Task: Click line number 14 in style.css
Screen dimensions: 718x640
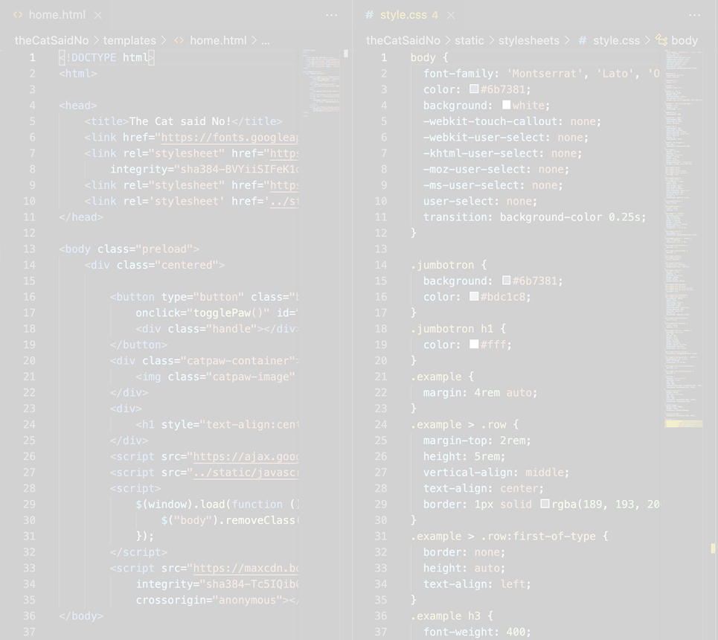Action: [x=381, y=265]
